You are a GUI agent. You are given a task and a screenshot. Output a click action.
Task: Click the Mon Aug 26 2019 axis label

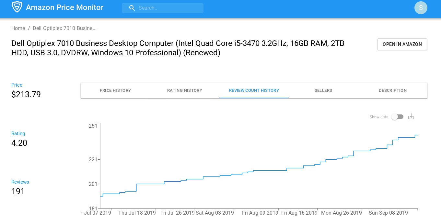tap(342, 213)
